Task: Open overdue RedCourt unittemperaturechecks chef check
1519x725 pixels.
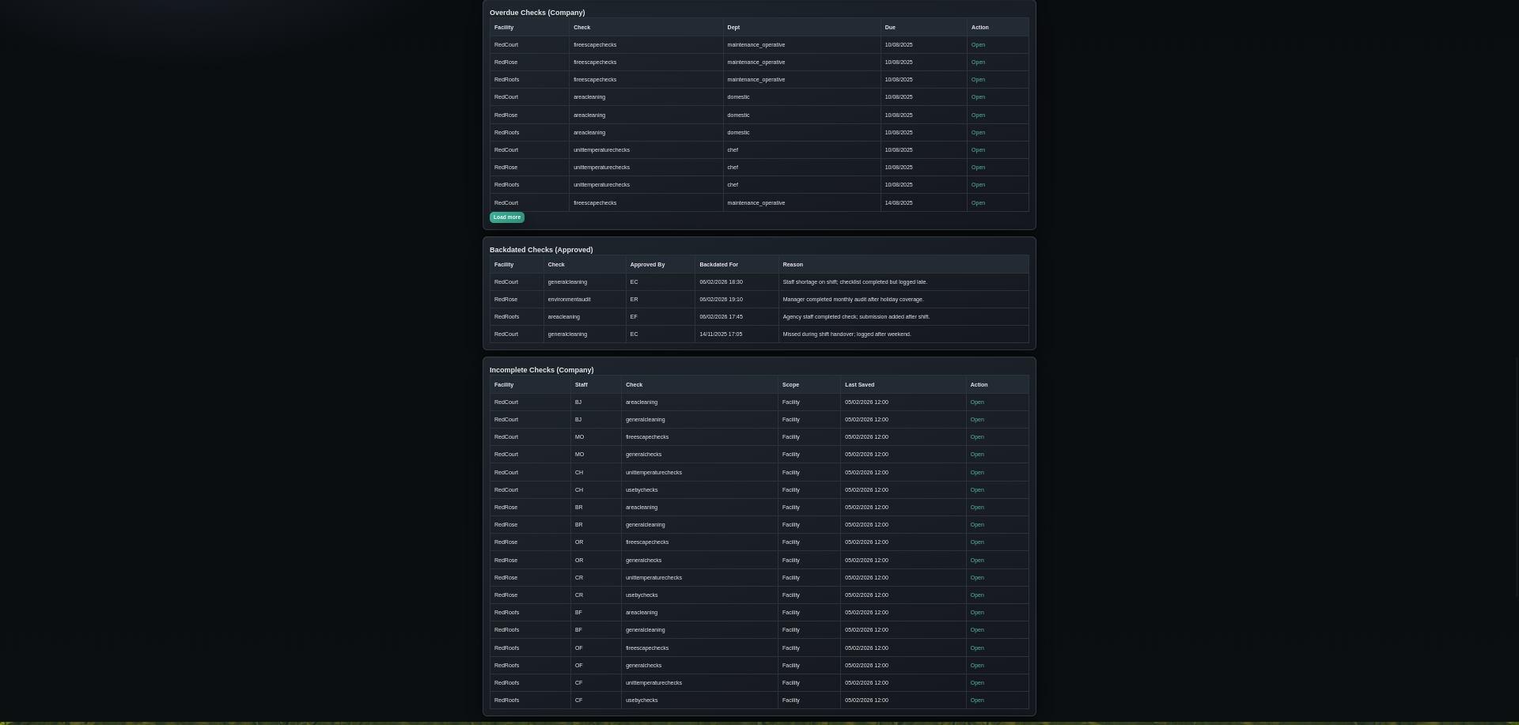Action: [978, 150]
